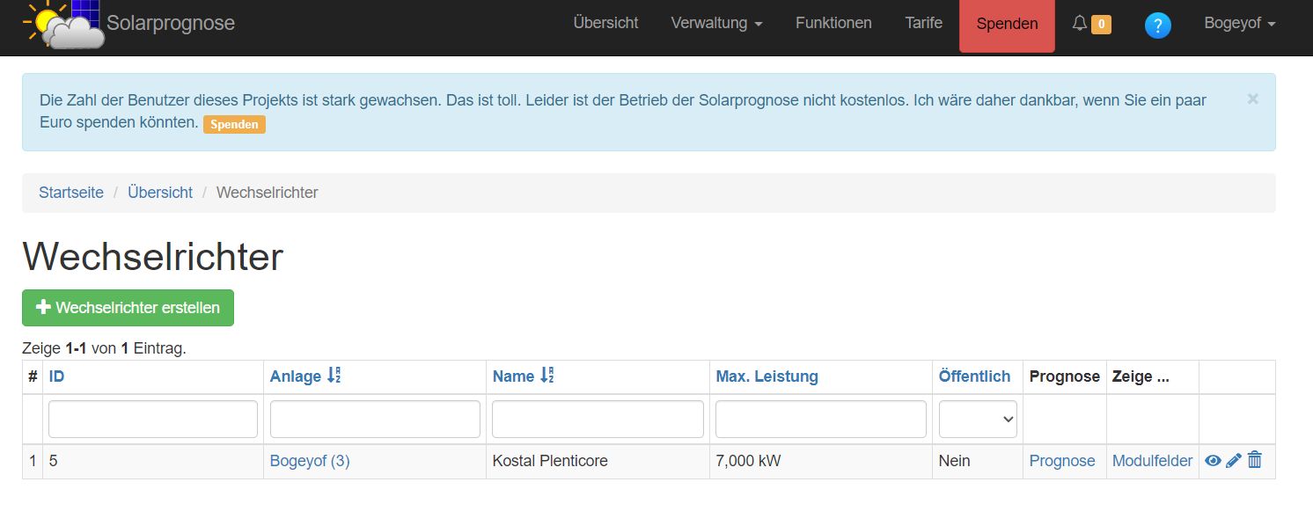Edit Kostal Plenticore using the pencil icon
1313x526 pixels.
[1234, 460]
